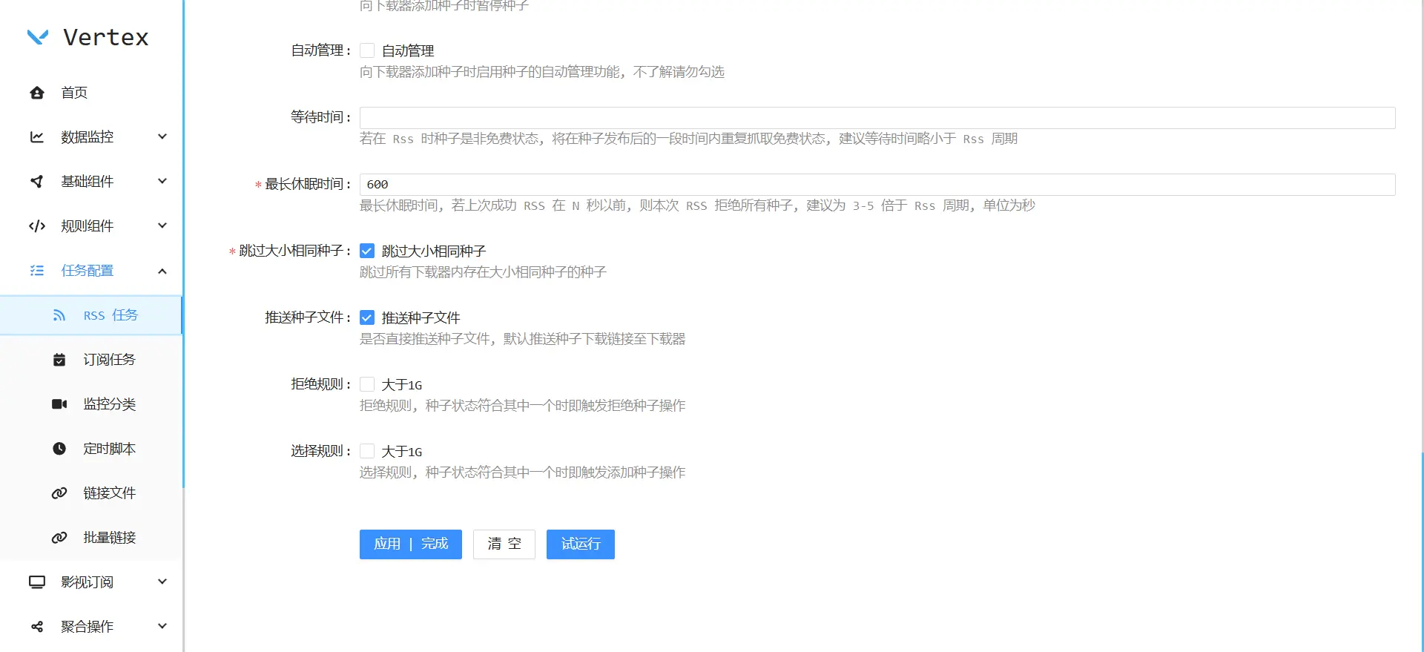
Task: Uncheck 跳过大小相同种子 checkbox
Action: click(367, 251)
